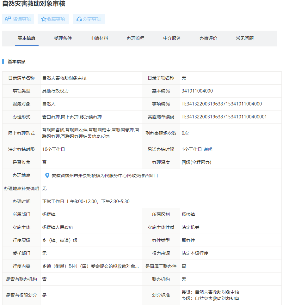The image size is (283, 305).
Task: Select the 中介服务 tab
Action: 172,38
